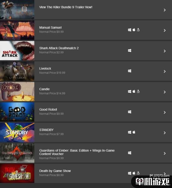Click the Apple icon on Manual Samuel row

(x=134, y=30)
